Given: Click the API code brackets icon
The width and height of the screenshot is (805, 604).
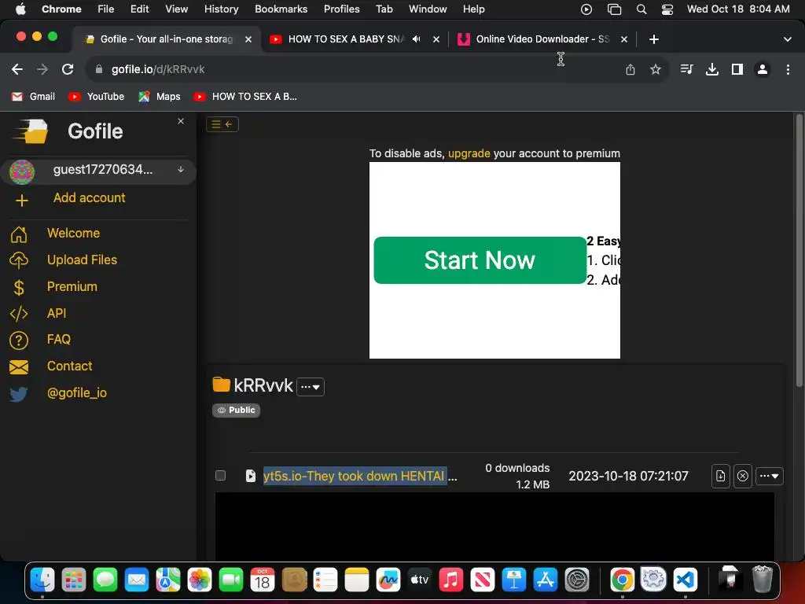Looking at the screenshot, I should click(19, 313).
